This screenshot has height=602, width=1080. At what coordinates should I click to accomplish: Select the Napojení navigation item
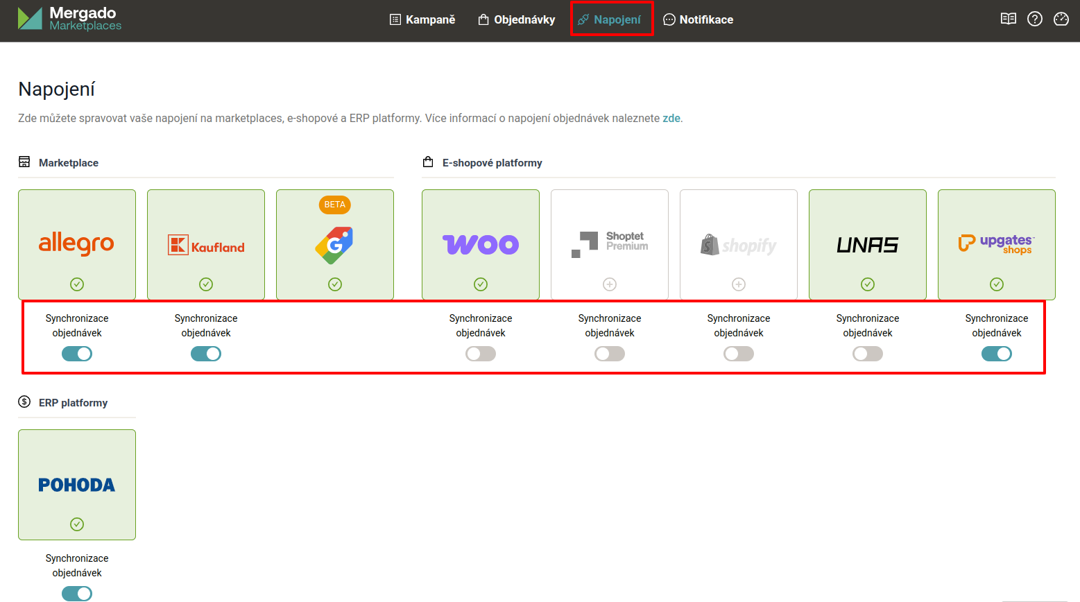(610, 19)
